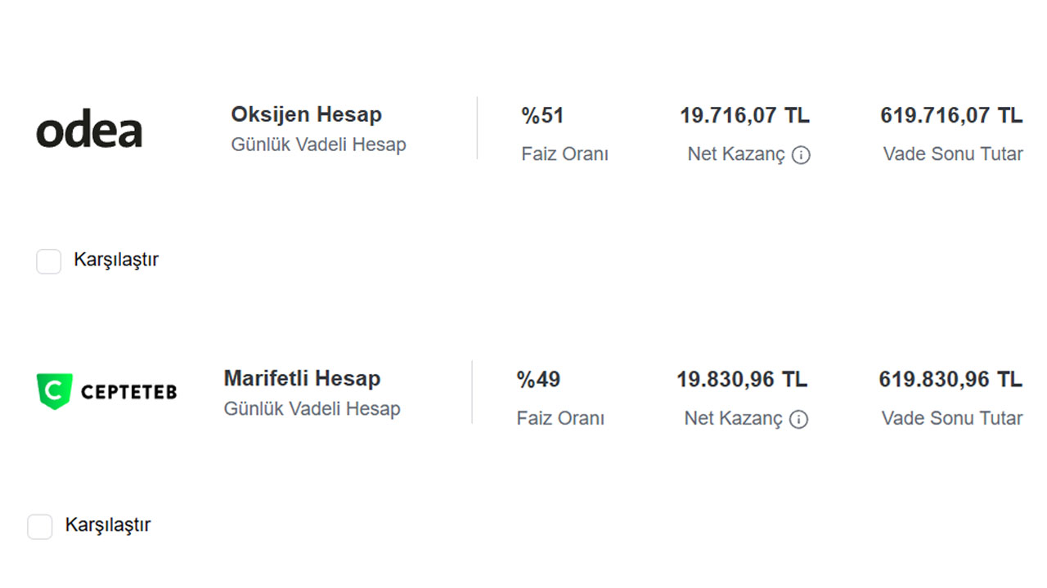
Task: Click Faiz Oranı label in CEPTETEB row
Action: [560, 419]
